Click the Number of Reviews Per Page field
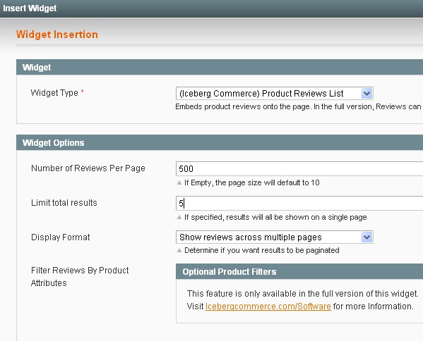Screen dimensions: 423x341 299,169
